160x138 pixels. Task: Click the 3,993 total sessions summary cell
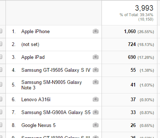coord(129,13)
